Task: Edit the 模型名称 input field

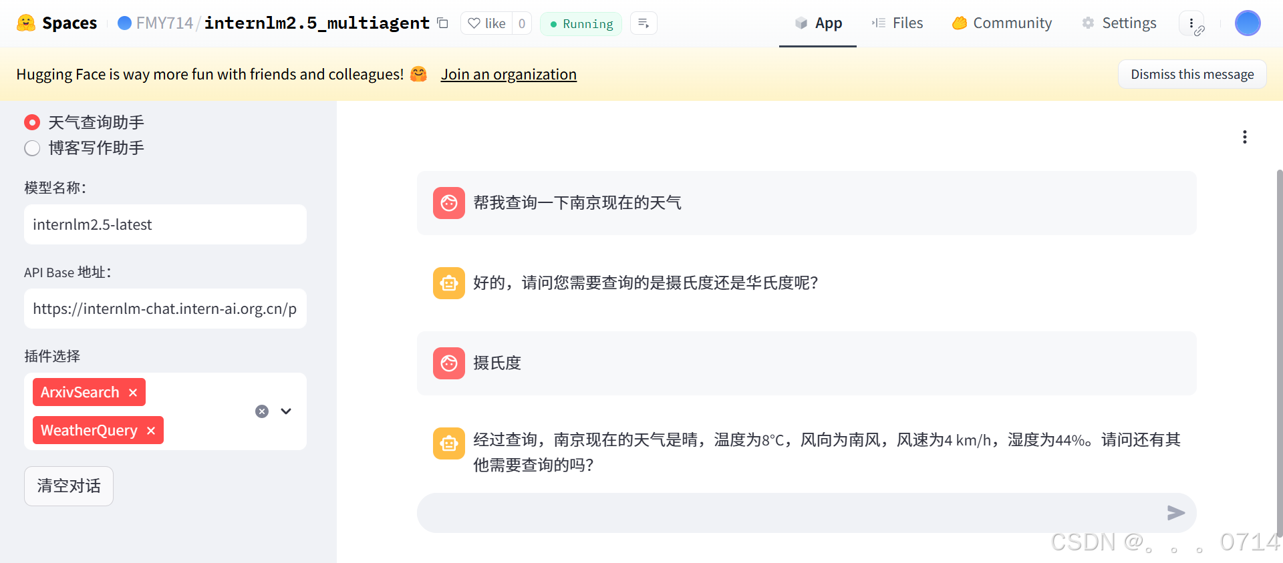Action: click(x=165, y=224)
